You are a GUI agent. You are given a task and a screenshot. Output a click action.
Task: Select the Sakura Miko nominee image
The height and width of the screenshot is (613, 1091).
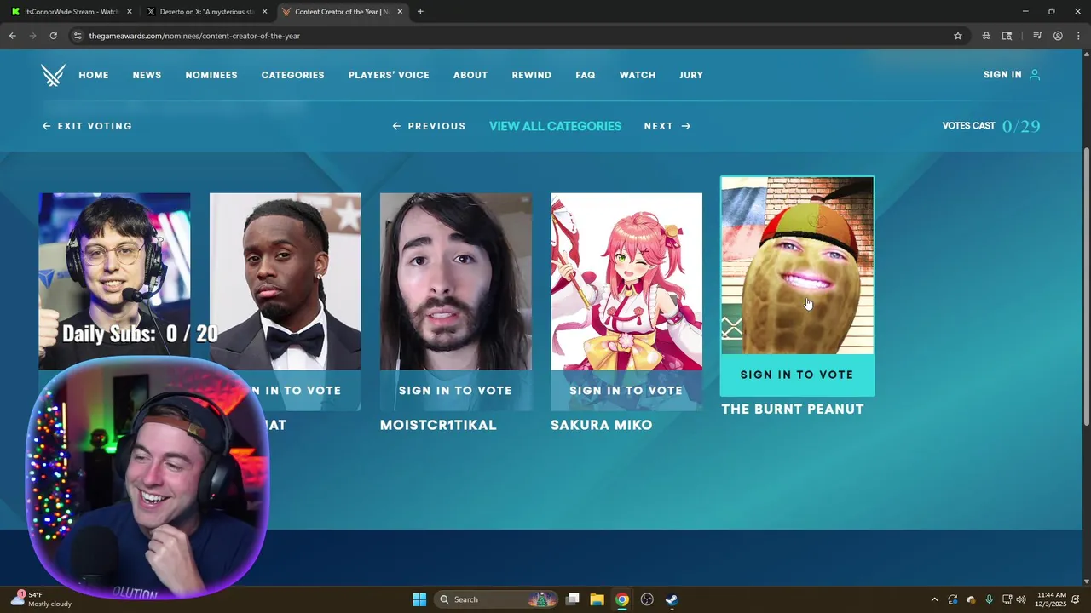point(626,282)
